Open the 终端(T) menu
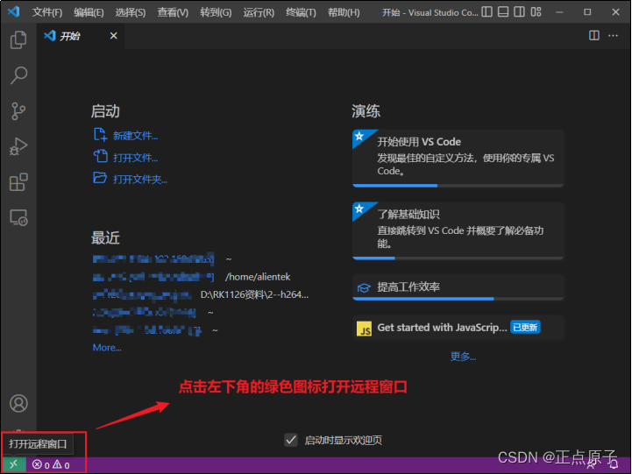The width and height of the screenshot is (632, 474). pos(301,12)
